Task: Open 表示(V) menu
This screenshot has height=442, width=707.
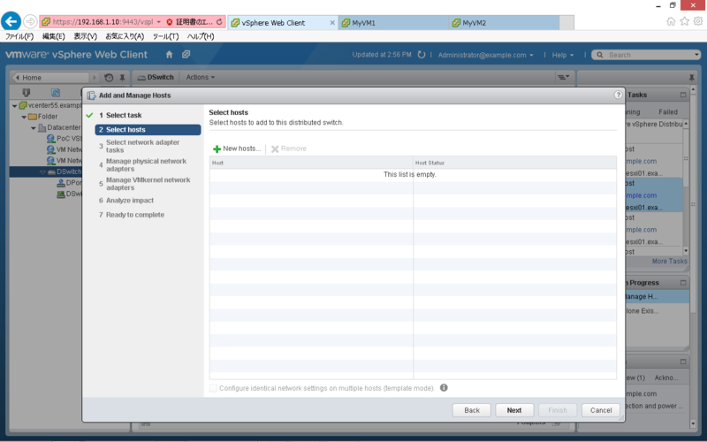Action: point(85,36)
